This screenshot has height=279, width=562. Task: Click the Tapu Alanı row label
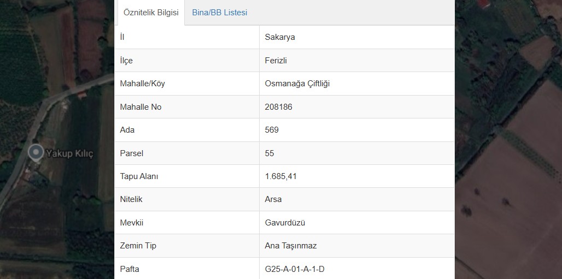click(x=139, y=176)
